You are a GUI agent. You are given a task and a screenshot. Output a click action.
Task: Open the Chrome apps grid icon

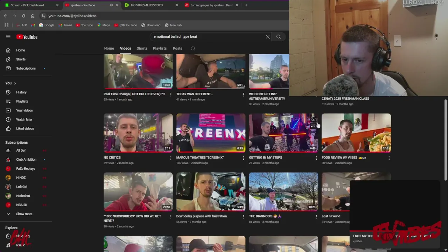pyautogui.click(x=6, y=25)
